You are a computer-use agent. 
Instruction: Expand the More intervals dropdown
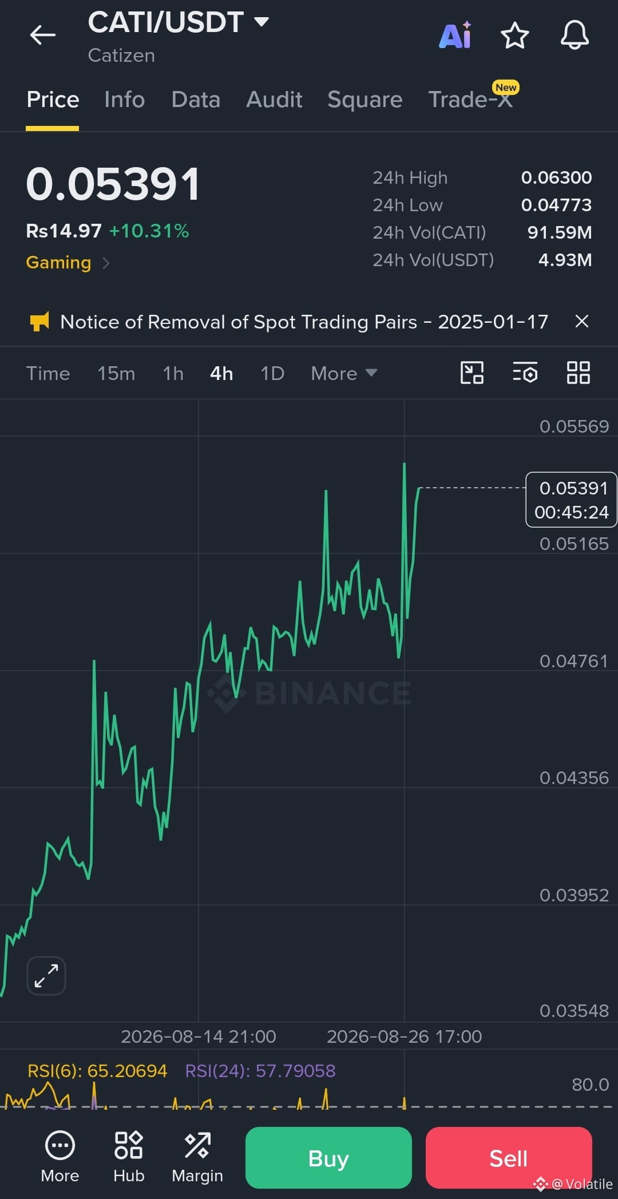344,373
